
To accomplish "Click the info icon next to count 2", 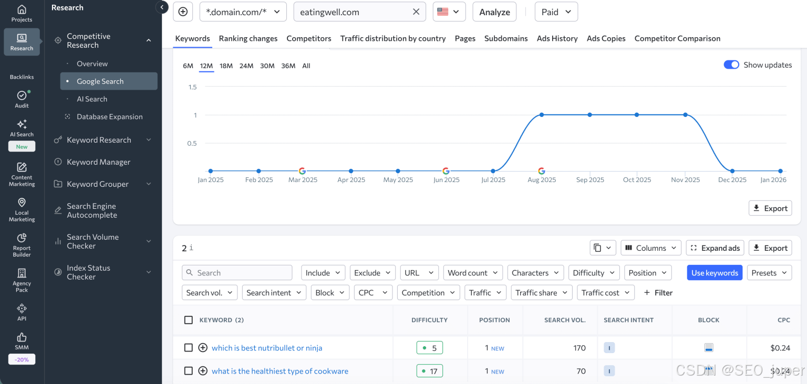I will pos(192,248).
